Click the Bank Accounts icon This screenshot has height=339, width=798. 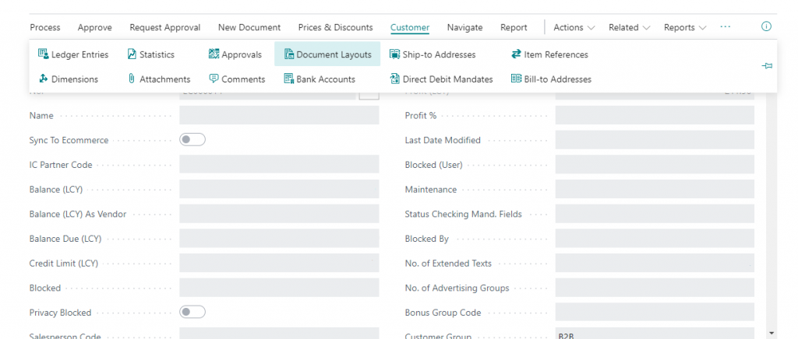point(288,79)
